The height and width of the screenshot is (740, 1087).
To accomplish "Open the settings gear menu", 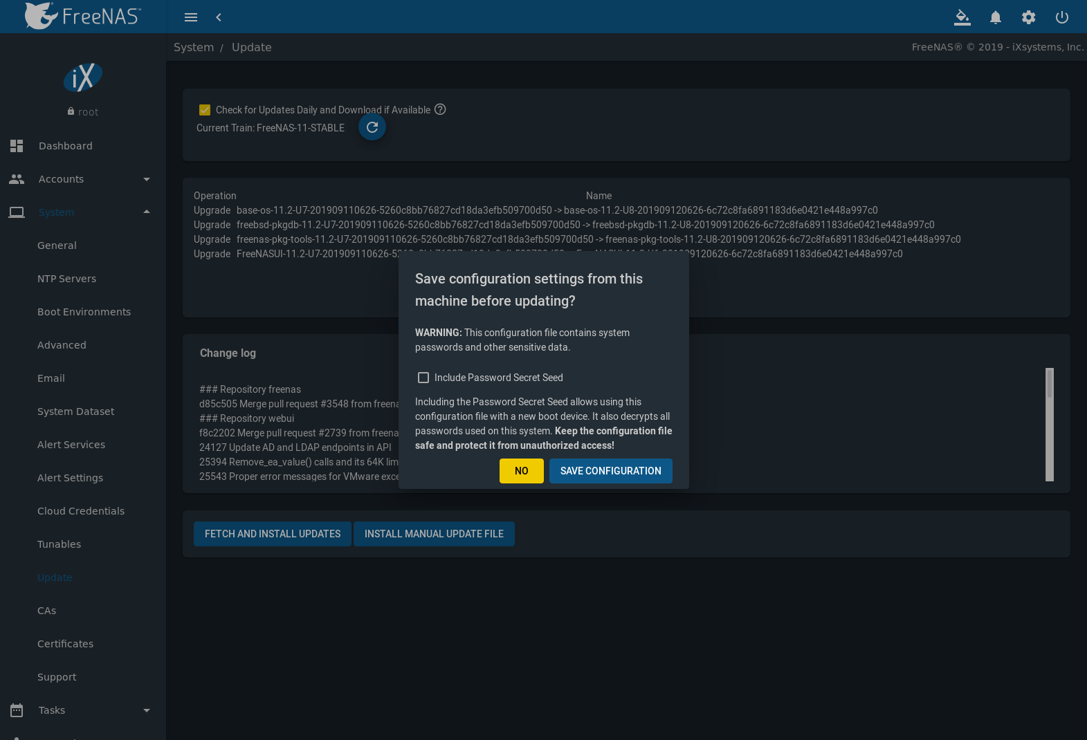I will 1029,17.
